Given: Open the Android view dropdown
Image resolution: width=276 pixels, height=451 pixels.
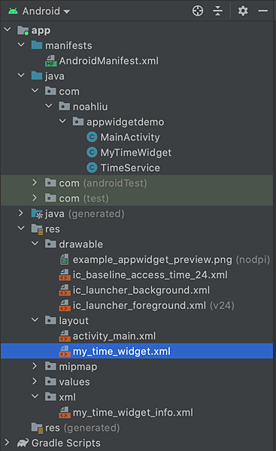Looking at the screenshot, I should [x=39, y=11].
